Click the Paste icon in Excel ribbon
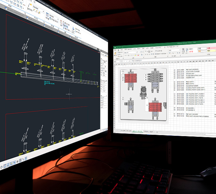This screenshot has height=194, width=216. (116, 54)
